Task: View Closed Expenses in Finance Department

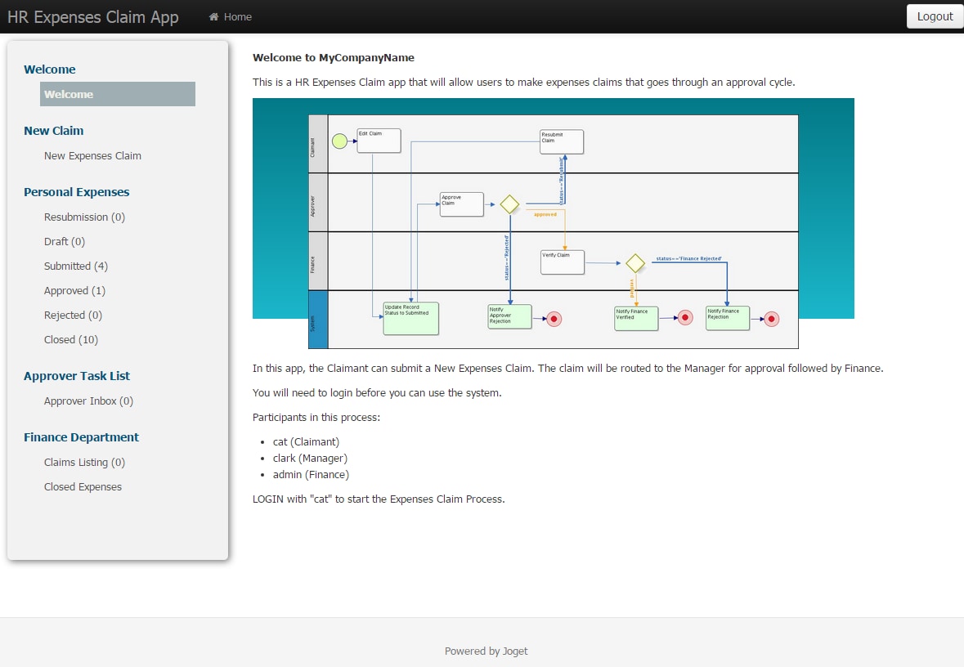Action: 83,487
